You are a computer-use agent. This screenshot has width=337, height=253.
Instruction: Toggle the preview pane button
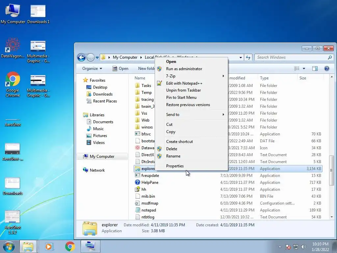click(315, 69)
